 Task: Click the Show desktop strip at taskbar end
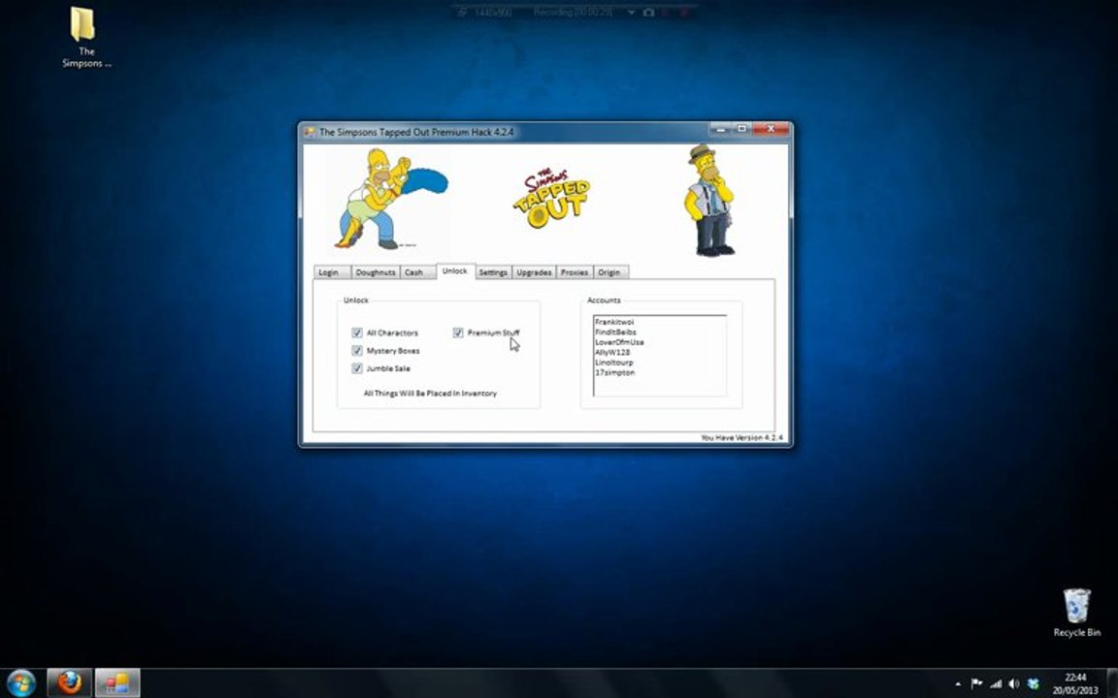tap(1113, 683)
